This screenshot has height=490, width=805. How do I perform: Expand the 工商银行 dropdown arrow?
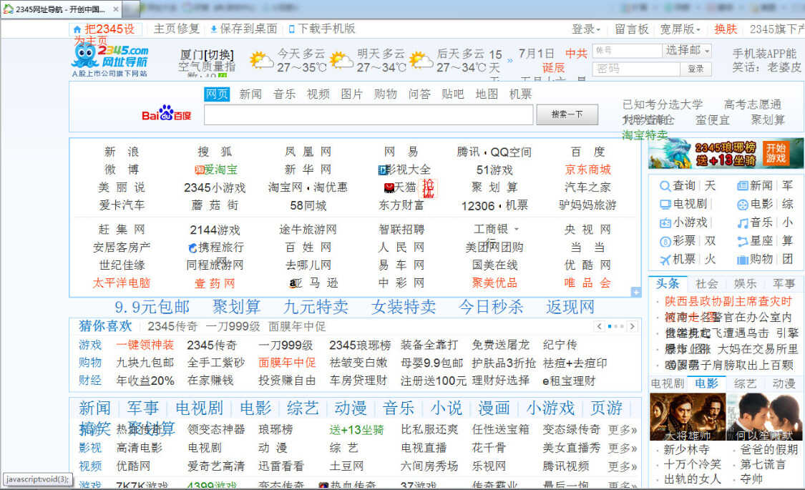click(517, 230)
